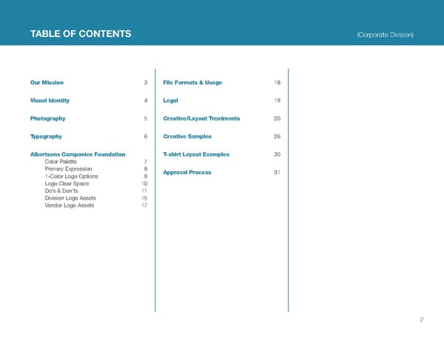Go to 1-Color Logo Options
Screen dimensions: 444x342
pyautogui.click(x=71, y=177)
